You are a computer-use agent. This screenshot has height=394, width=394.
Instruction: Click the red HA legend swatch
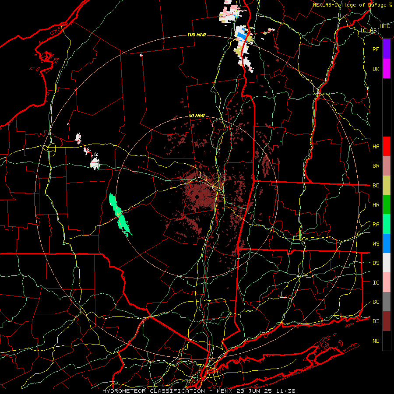[387, 146]
